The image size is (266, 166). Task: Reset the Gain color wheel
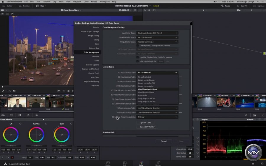click(x=71, y=124)
